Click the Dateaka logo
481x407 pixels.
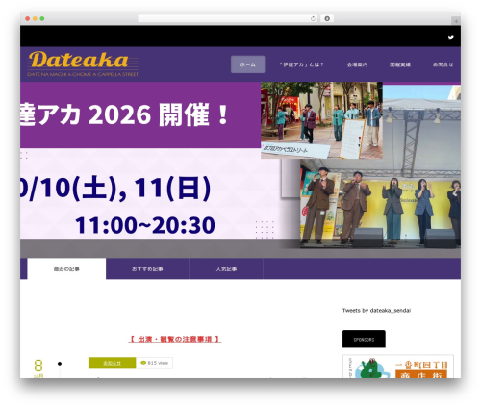coord(83,64)
